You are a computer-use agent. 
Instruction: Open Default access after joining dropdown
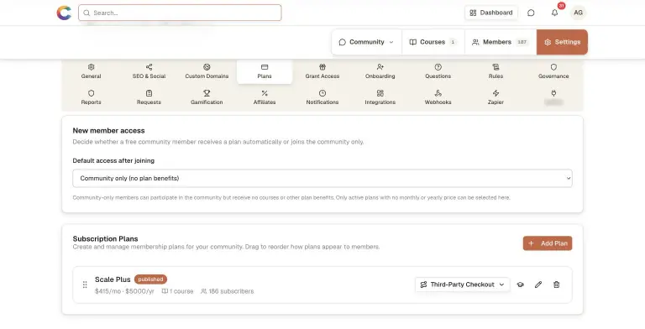[322, 178]
